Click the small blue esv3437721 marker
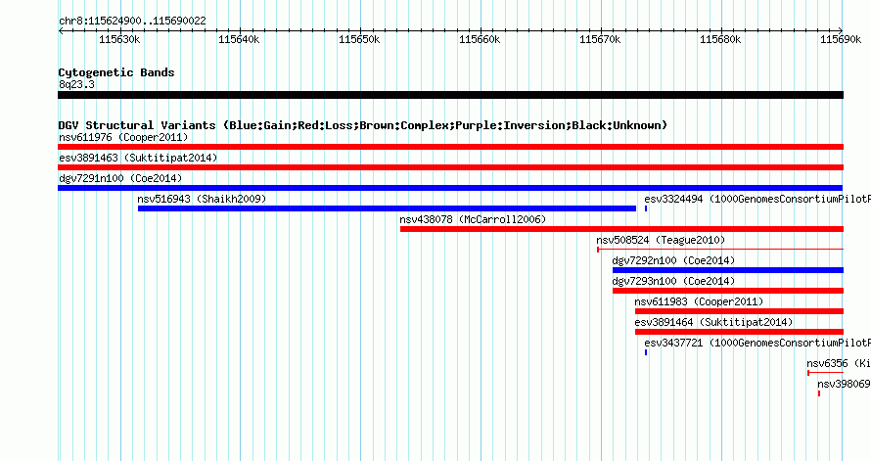Screen dimensions: 871x461 tap(646, 352)
